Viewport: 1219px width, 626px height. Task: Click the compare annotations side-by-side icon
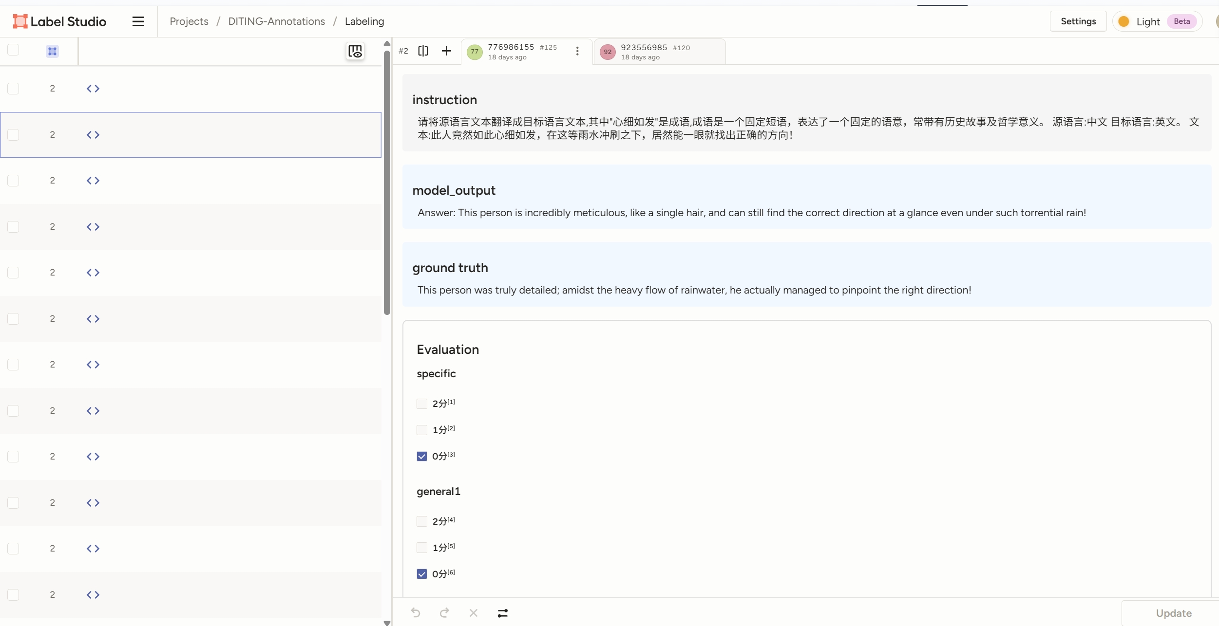[x=423, y=51]
